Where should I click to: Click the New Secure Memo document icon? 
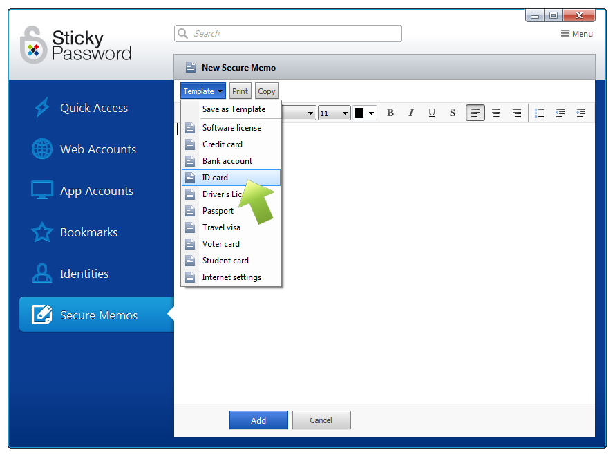(x=191, y=68)
